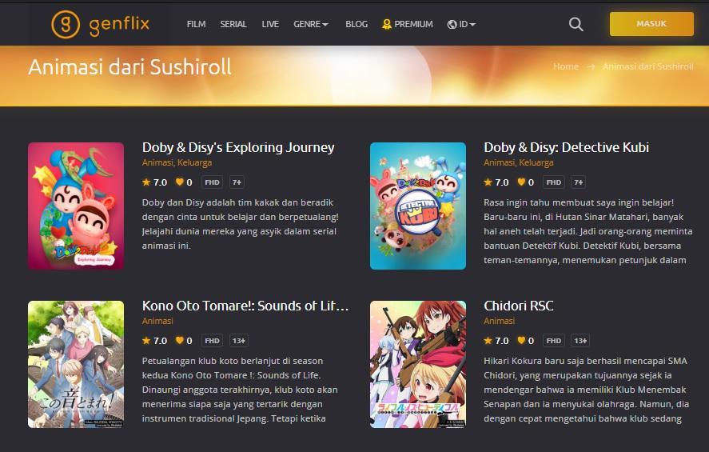Click the Premium crown icon
Screen dimensions: 709x452
387,25
